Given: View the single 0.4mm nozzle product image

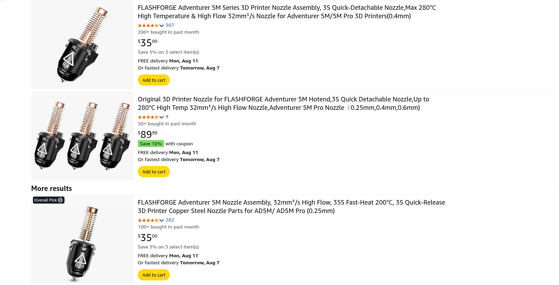Looking at the screenshot, I should click(82, 44).
